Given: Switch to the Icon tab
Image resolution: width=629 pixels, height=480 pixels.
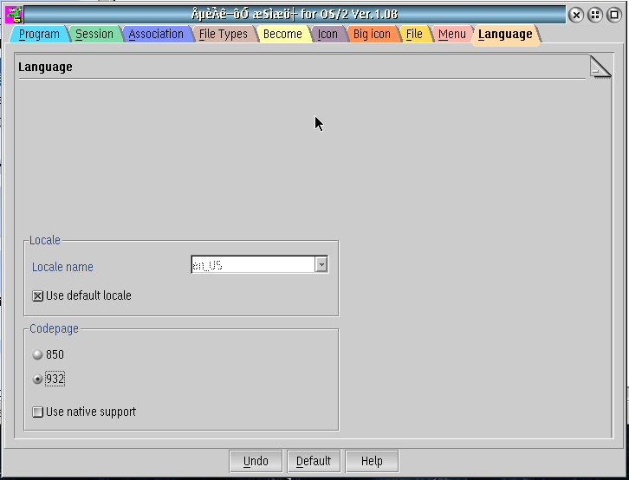Looking at the screenshot, I should (x=327, y=35).
